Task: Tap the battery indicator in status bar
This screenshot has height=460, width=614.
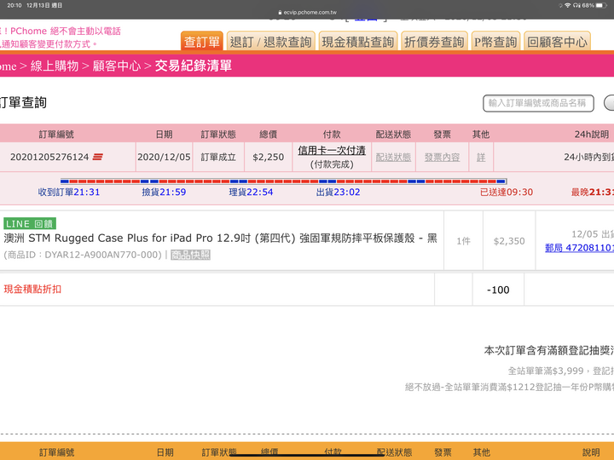Action: [601, 5]
